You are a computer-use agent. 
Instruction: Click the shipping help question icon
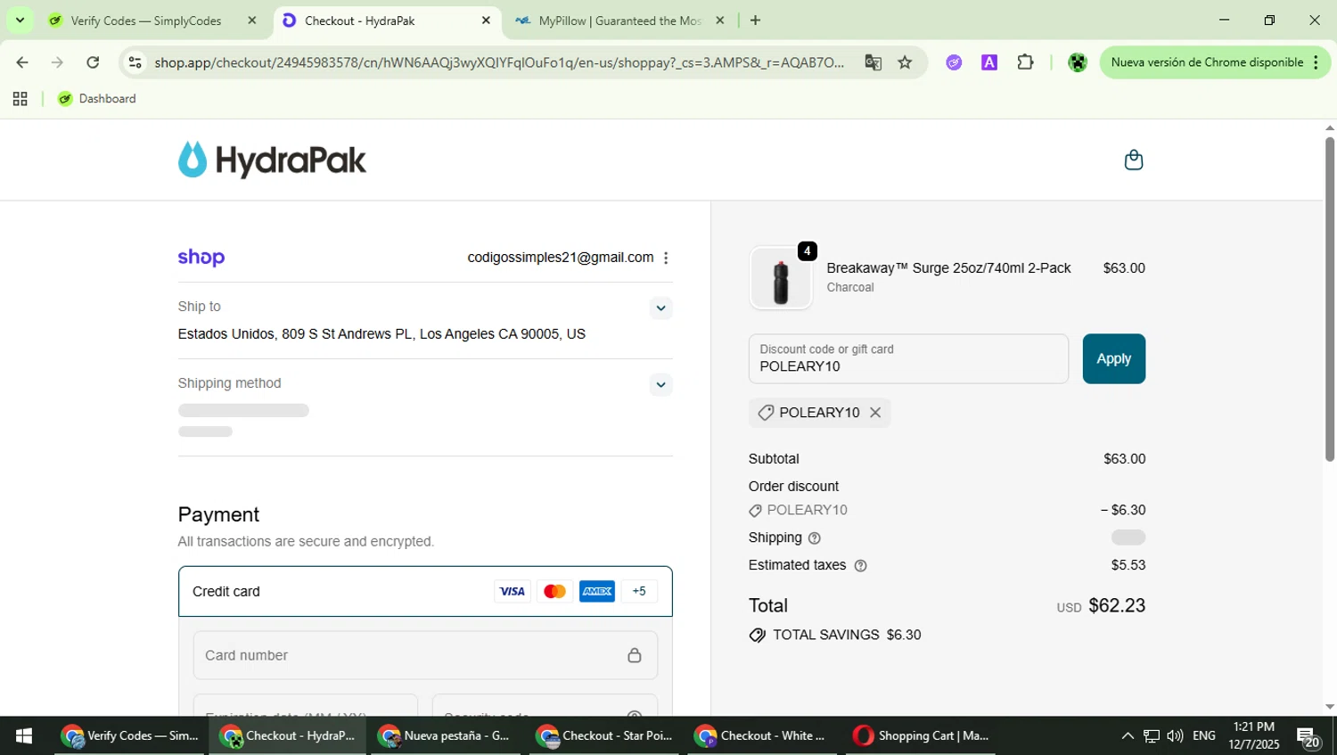coord(814,538)
